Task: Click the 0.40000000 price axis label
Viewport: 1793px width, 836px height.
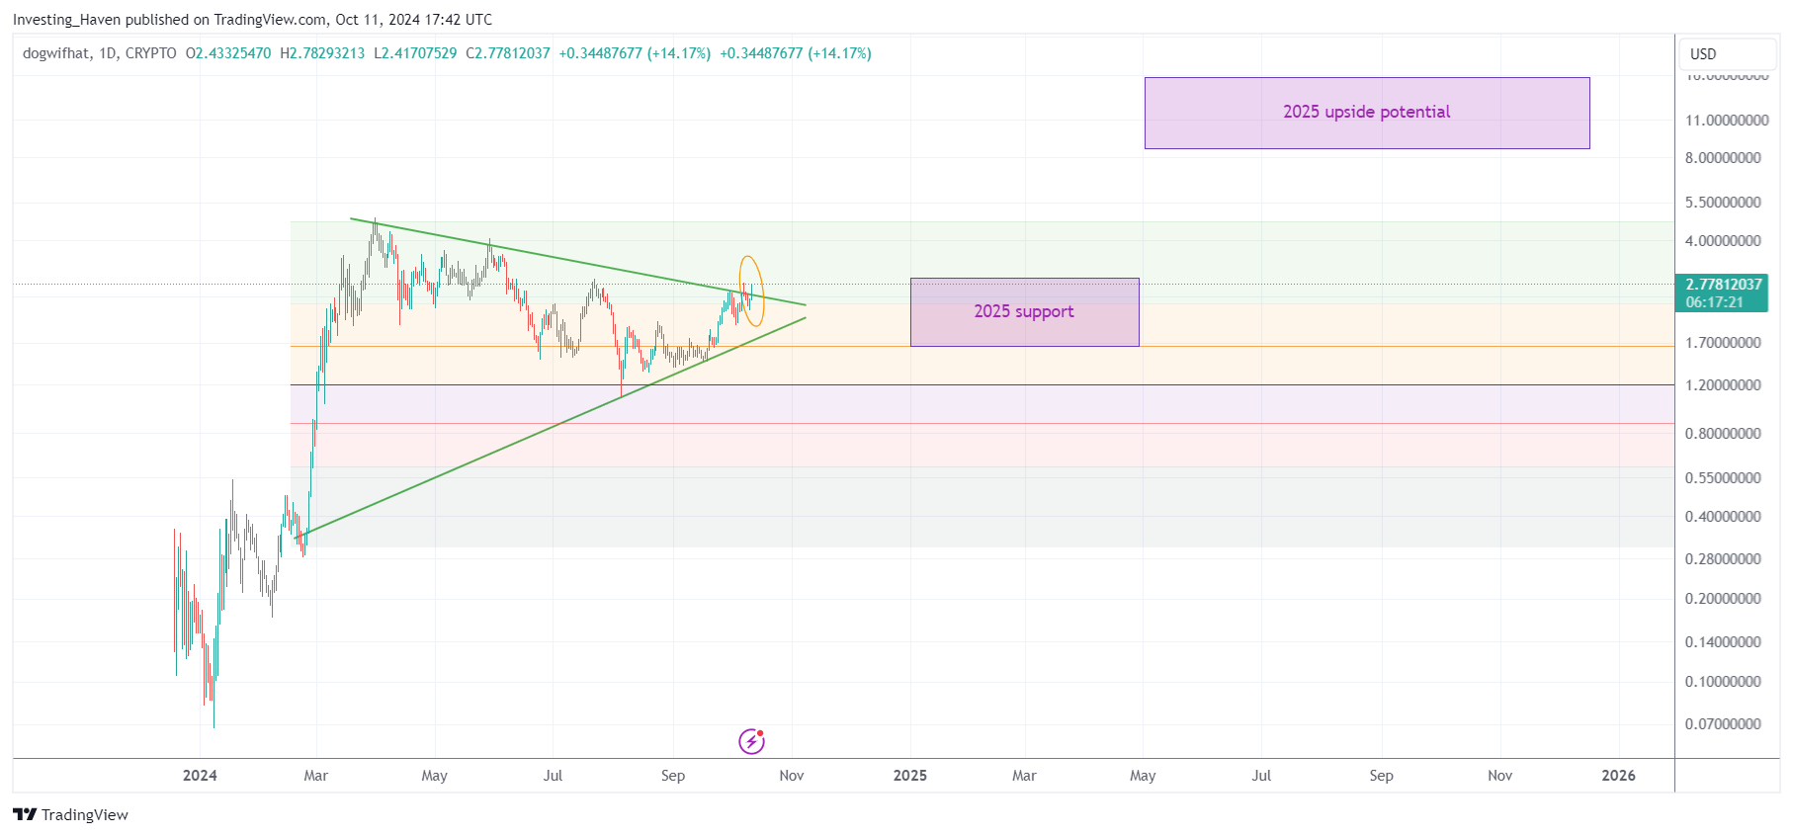Action: click(1723, 517)
